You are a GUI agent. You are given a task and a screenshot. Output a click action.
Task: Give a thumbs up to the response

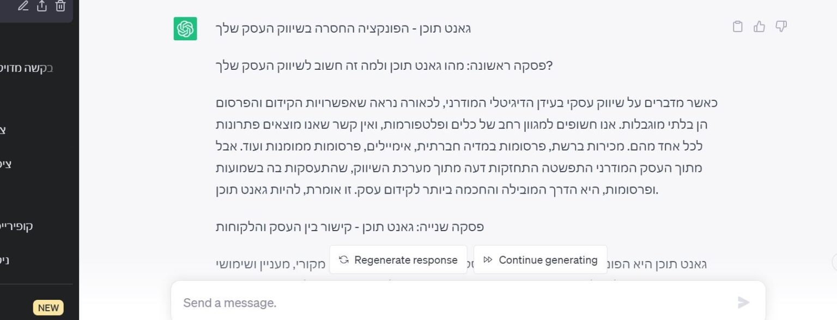pyautogui.click(x=760, y=26)
